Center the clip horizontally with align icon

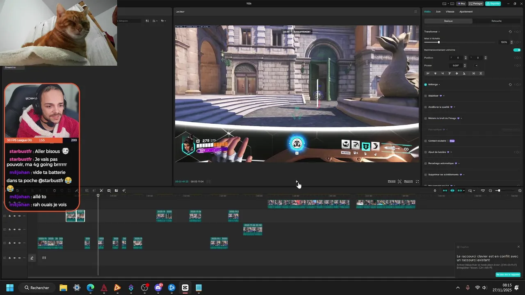[435, 73]
